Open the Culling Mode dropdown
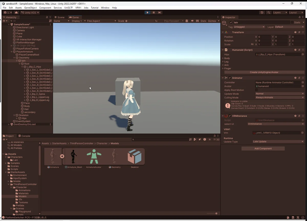Screen dimensions: 307x221 click(279, 97)
